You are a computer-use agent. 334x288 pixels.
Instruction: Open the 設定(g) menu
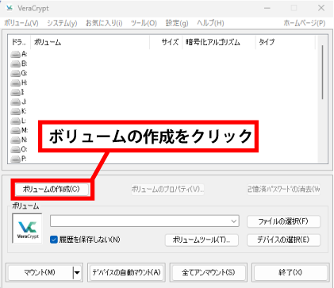[x=177, y=23]
